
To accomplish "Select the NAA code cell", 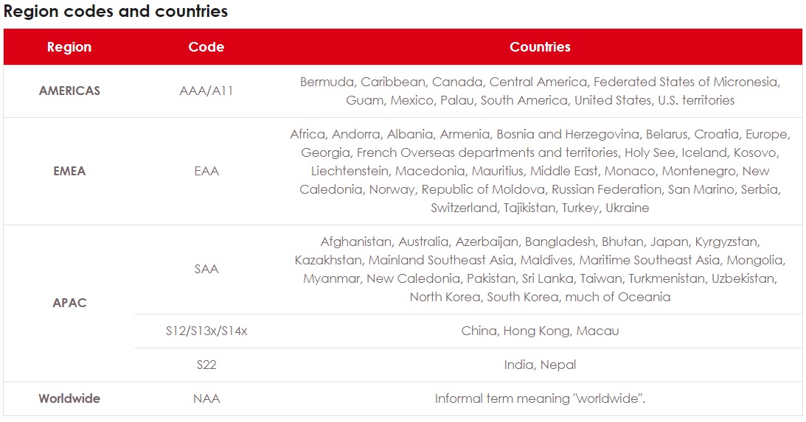I will (206, 398).
